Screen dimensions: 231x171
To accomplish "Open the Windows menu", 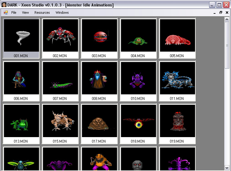I will pyautogui.click(x=62, y=13).
